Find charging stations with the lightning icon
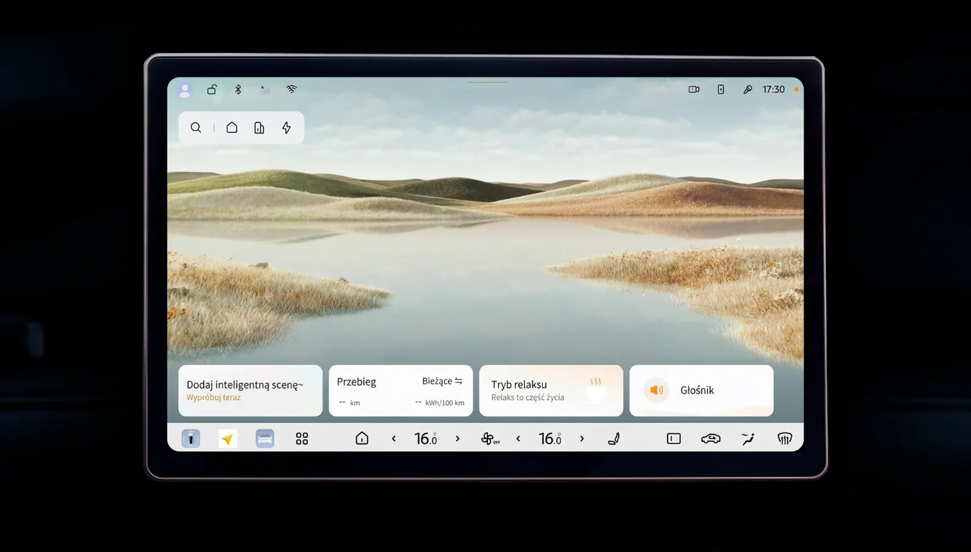This screenshot has width=971, height=552. pos(286,127)
